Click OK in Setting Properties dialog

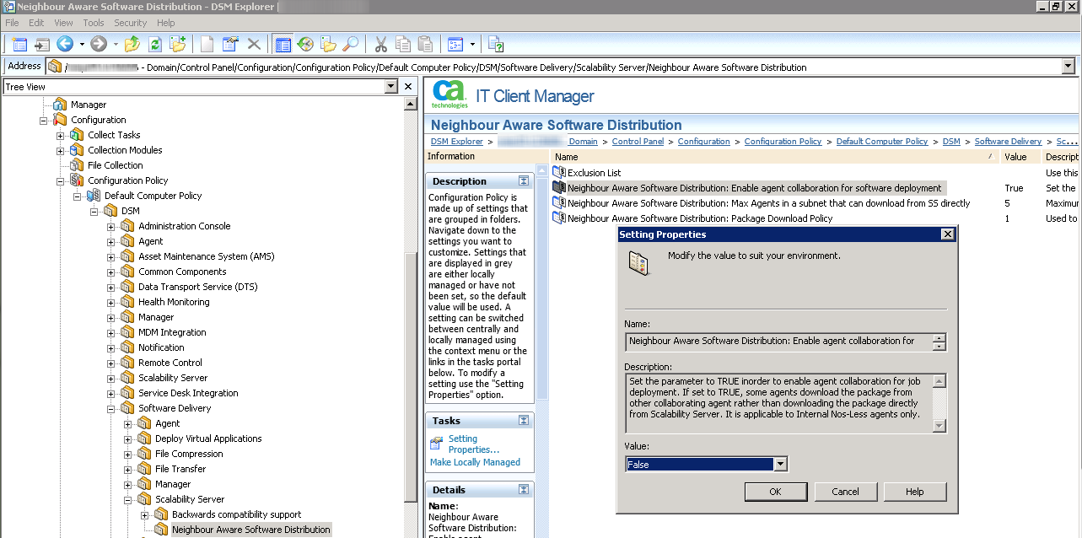pos(775,492)
